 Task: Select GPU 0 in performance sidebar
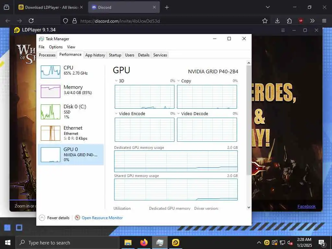click(x=71, y=154)
